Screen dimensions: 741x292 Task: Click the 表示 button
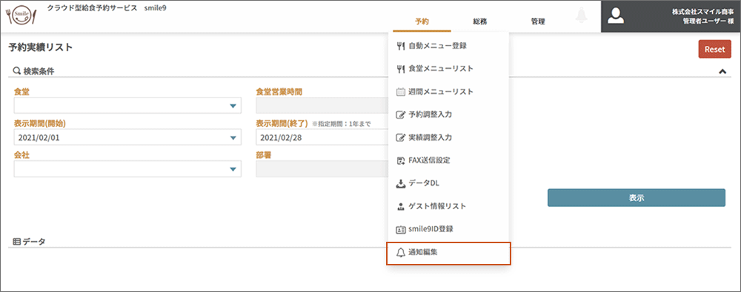click(x=636, y=197)
